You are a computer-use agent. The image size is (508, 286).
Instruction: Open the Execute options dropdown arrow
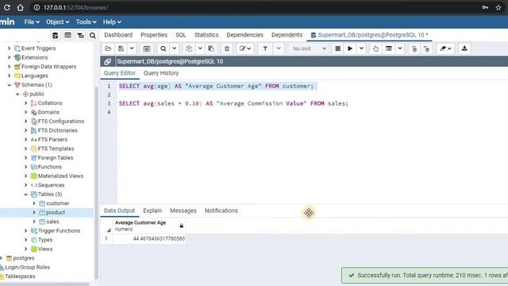(361, 48)
